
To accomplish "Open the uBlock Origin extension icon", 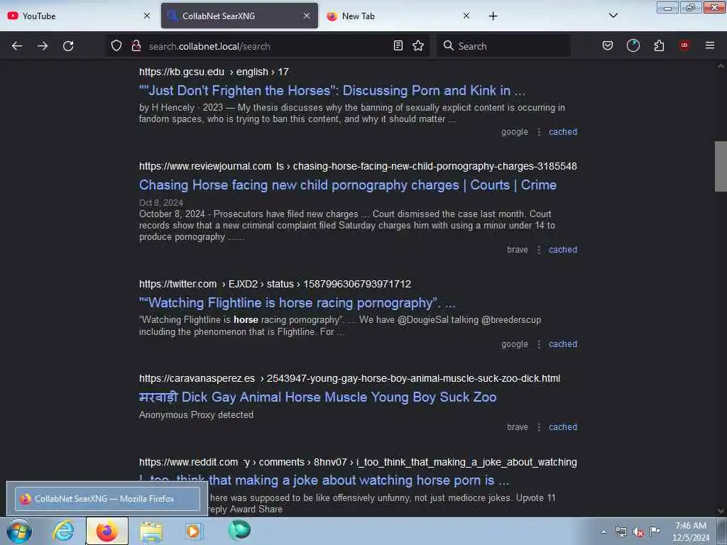I will tap(684, 45).
